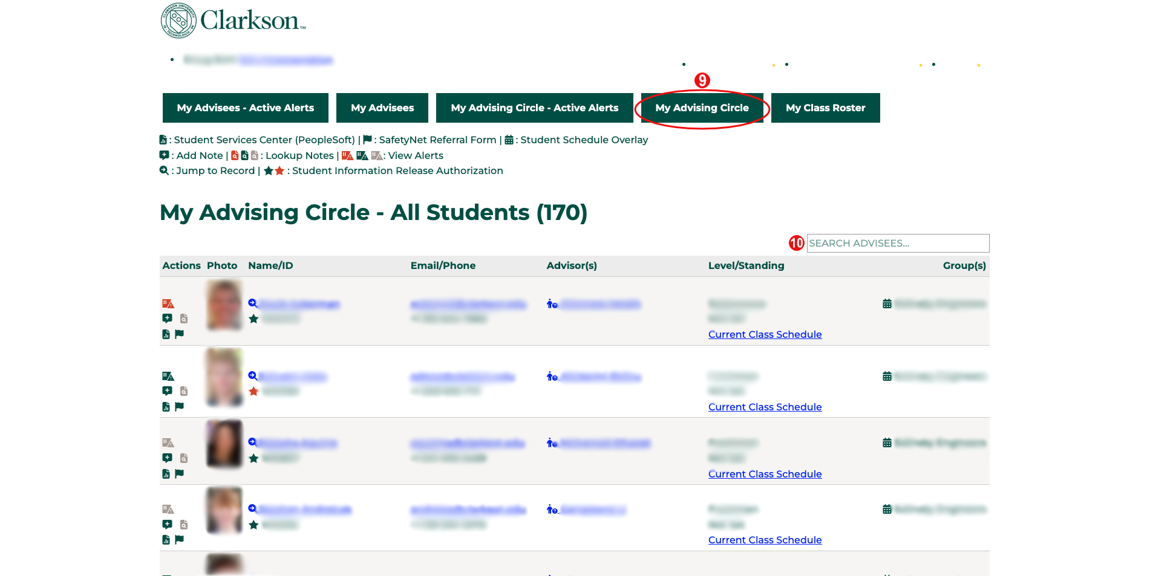Image resolution: width=1150 pixels, height=576 pixels.
Task: Open dark green View Alerts icon in second row
Action: pos(168,376)
